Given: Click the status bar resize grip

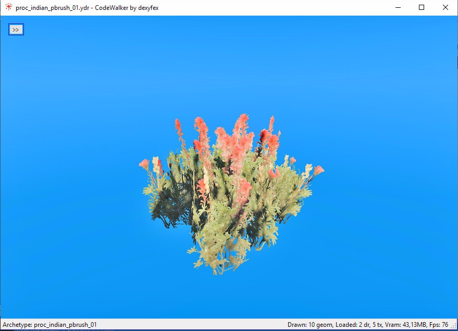Looking at the screenshot, I should point(454,327).
